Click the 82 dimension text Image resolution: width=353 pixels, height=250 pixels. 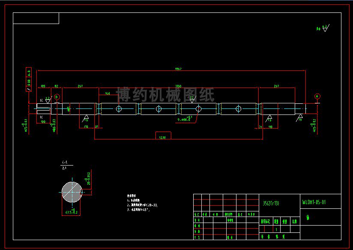56,86
